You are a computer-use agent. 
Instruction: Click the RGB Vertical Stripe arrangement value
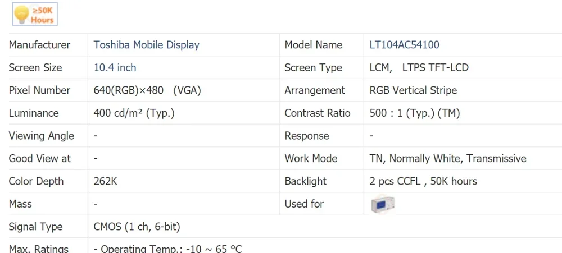(413, 90)
